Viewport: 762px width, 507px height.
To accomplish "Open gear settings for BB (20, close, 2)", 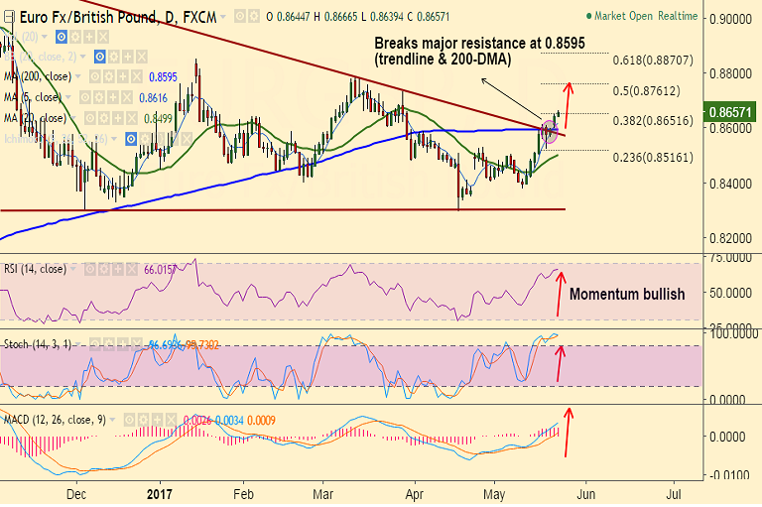I will [x=114, y=57].
